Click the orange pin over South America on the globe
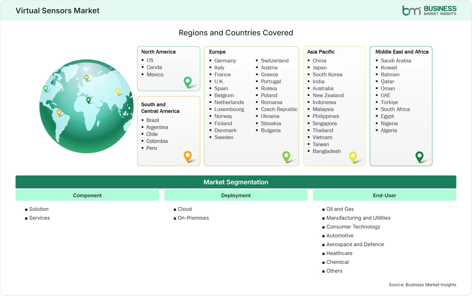This screenshot has height=296, width=472. 59,113
